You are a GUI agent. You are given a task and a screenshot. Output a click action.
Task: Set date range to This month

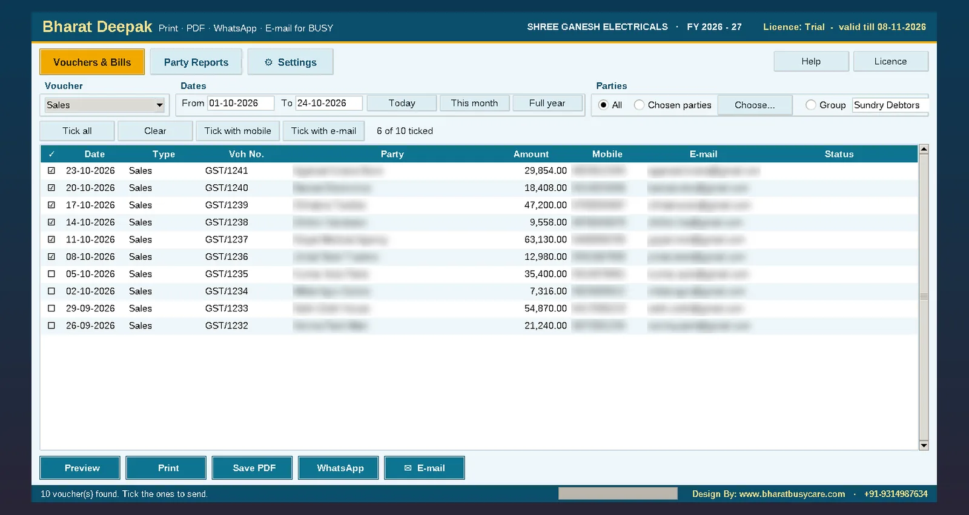(x=474, y=103)
